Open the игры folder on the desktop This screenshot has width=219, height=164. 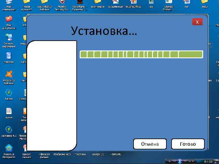pos(205,4)
